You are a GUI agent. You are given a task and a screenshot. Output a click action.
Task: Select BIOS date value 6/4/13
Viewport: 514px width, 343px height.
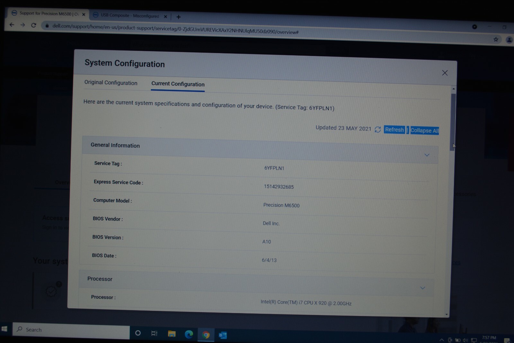269,260
